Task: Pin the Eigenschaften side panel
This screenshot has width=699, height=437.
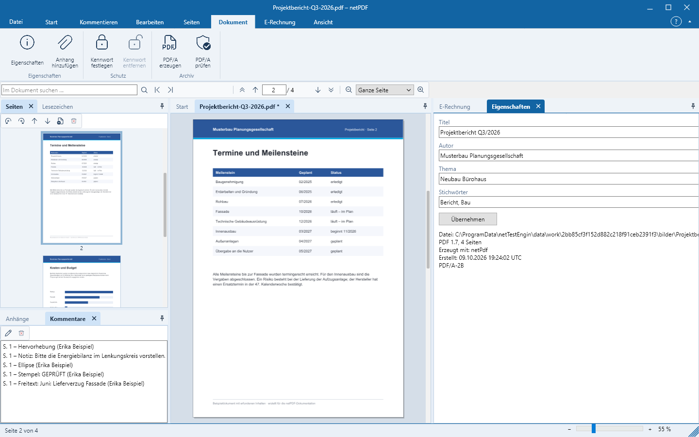Action: (x=693, y=106)
